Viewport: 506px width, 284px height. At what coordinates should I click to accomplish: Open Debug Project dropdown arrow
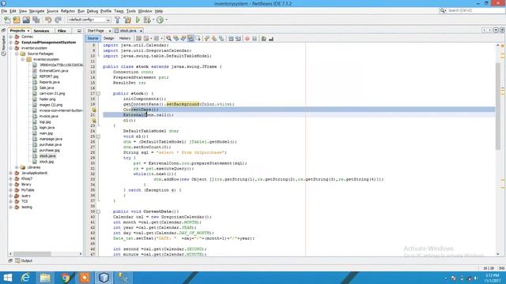[153, 20]
